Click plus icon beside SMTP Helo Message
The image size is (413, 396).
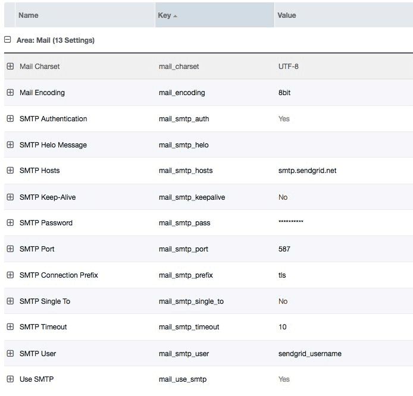pyautogui.click(x=10, y=145)
